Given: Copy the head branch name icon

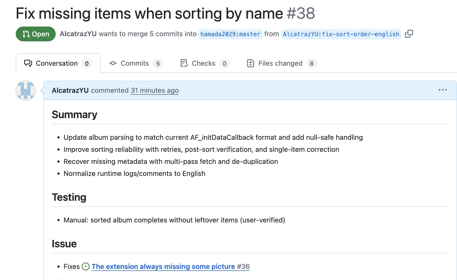Looking at the screenshot, I should [x=409, y=34].
